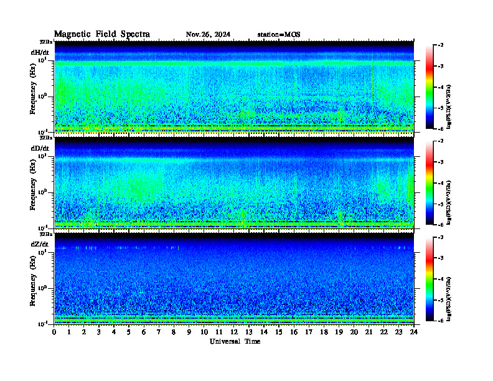
Task: Click inside the dH/dt spectrogram plot
Action: click(234, 87)
